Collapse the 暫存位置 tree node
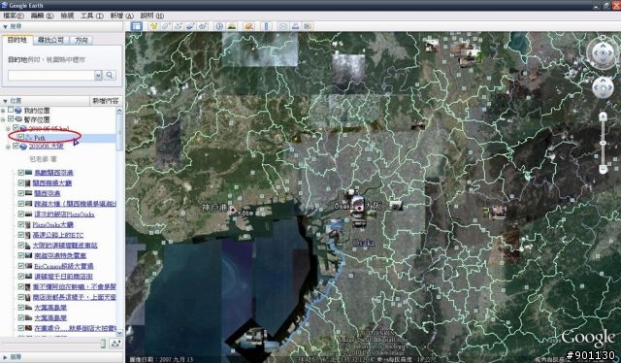 [x=3, y=119]
